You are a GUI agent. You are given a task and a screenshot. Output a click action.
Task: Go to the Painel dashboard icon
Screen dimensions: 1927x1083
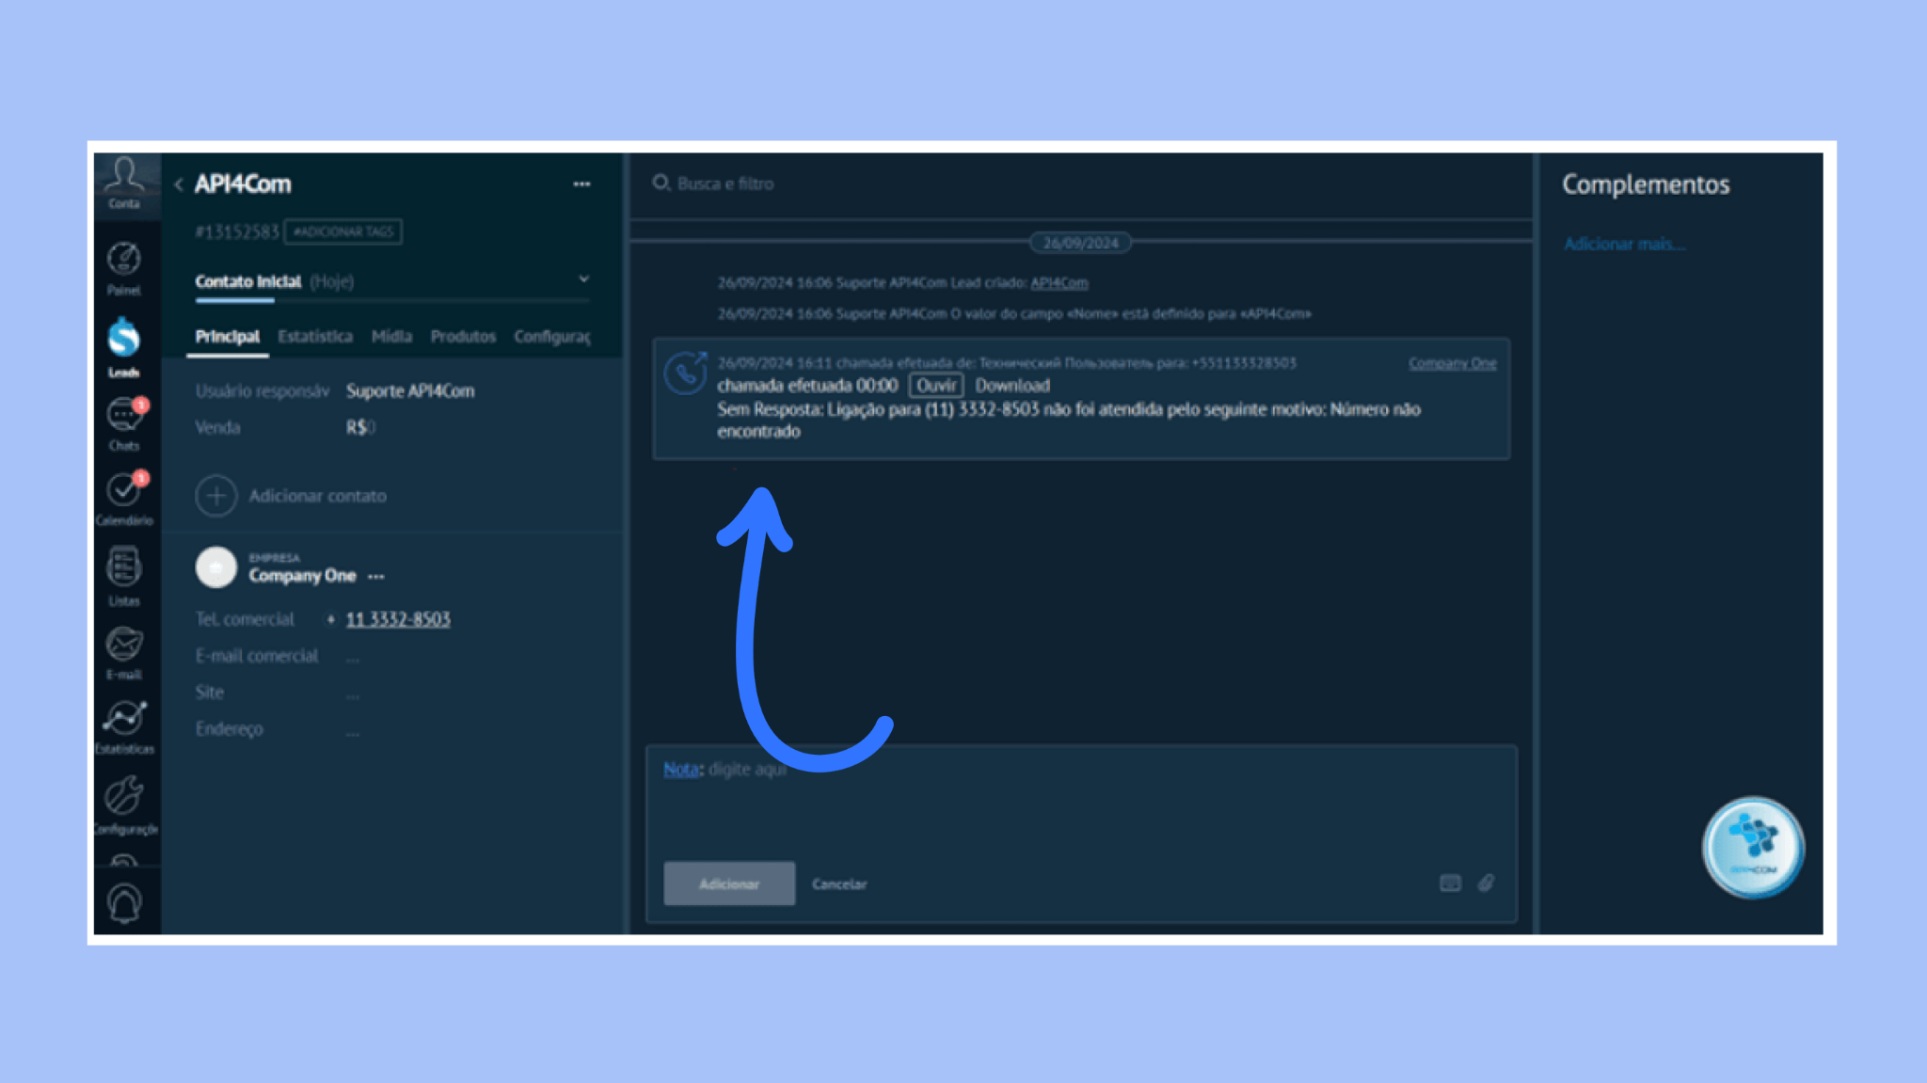coord(124,268)
